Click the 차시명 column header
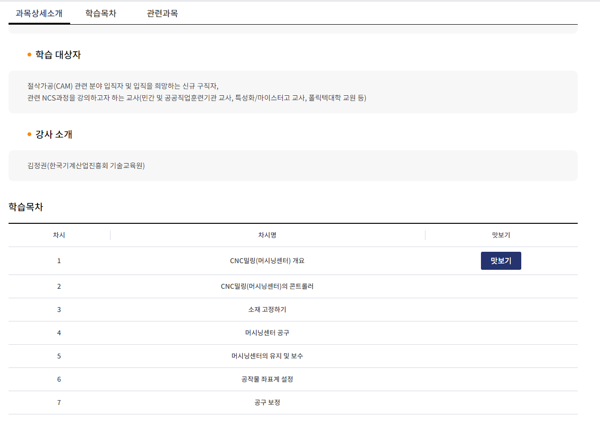The height and width of the screenshot is (440, 600). click(x=267, y=235)
